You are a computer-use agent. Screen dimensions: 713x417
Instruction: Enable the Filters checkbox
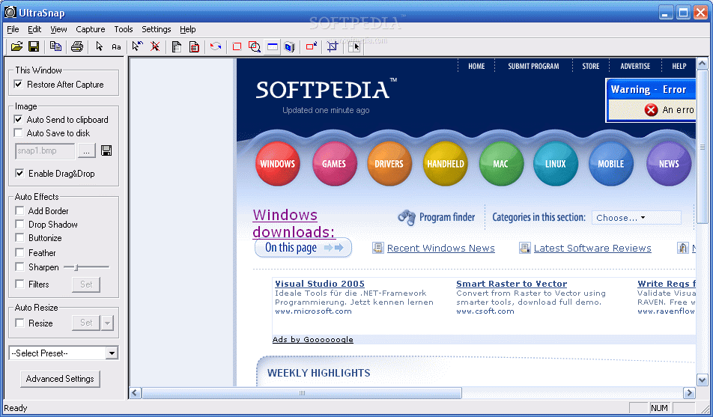19,284
